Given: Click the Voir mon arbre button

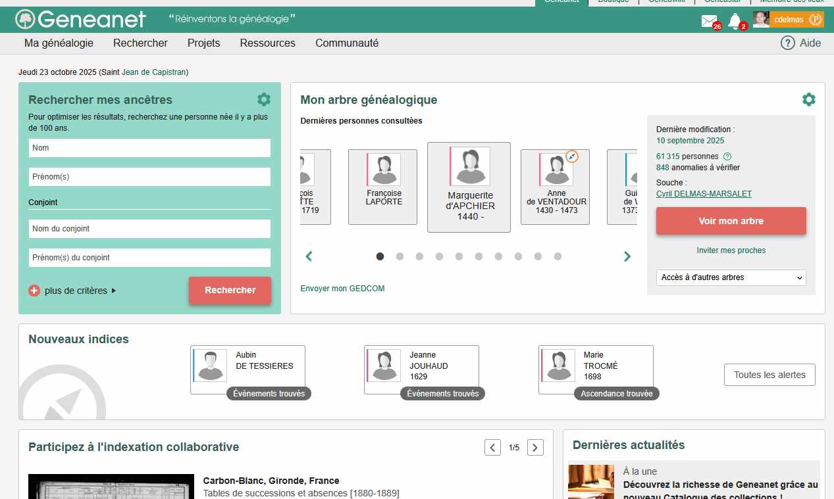Looking at the screenshot, I should click(731, 221).
